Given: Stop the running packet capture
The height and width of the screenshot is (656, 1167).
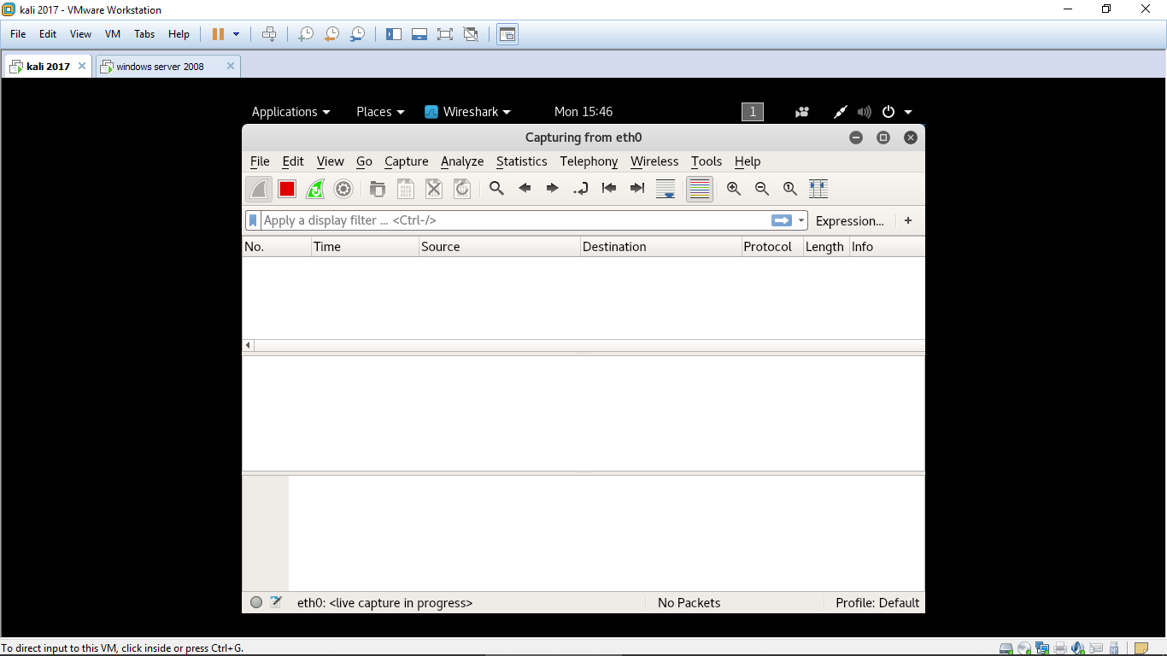Looking at the screenshot, I should click(287, 189).
